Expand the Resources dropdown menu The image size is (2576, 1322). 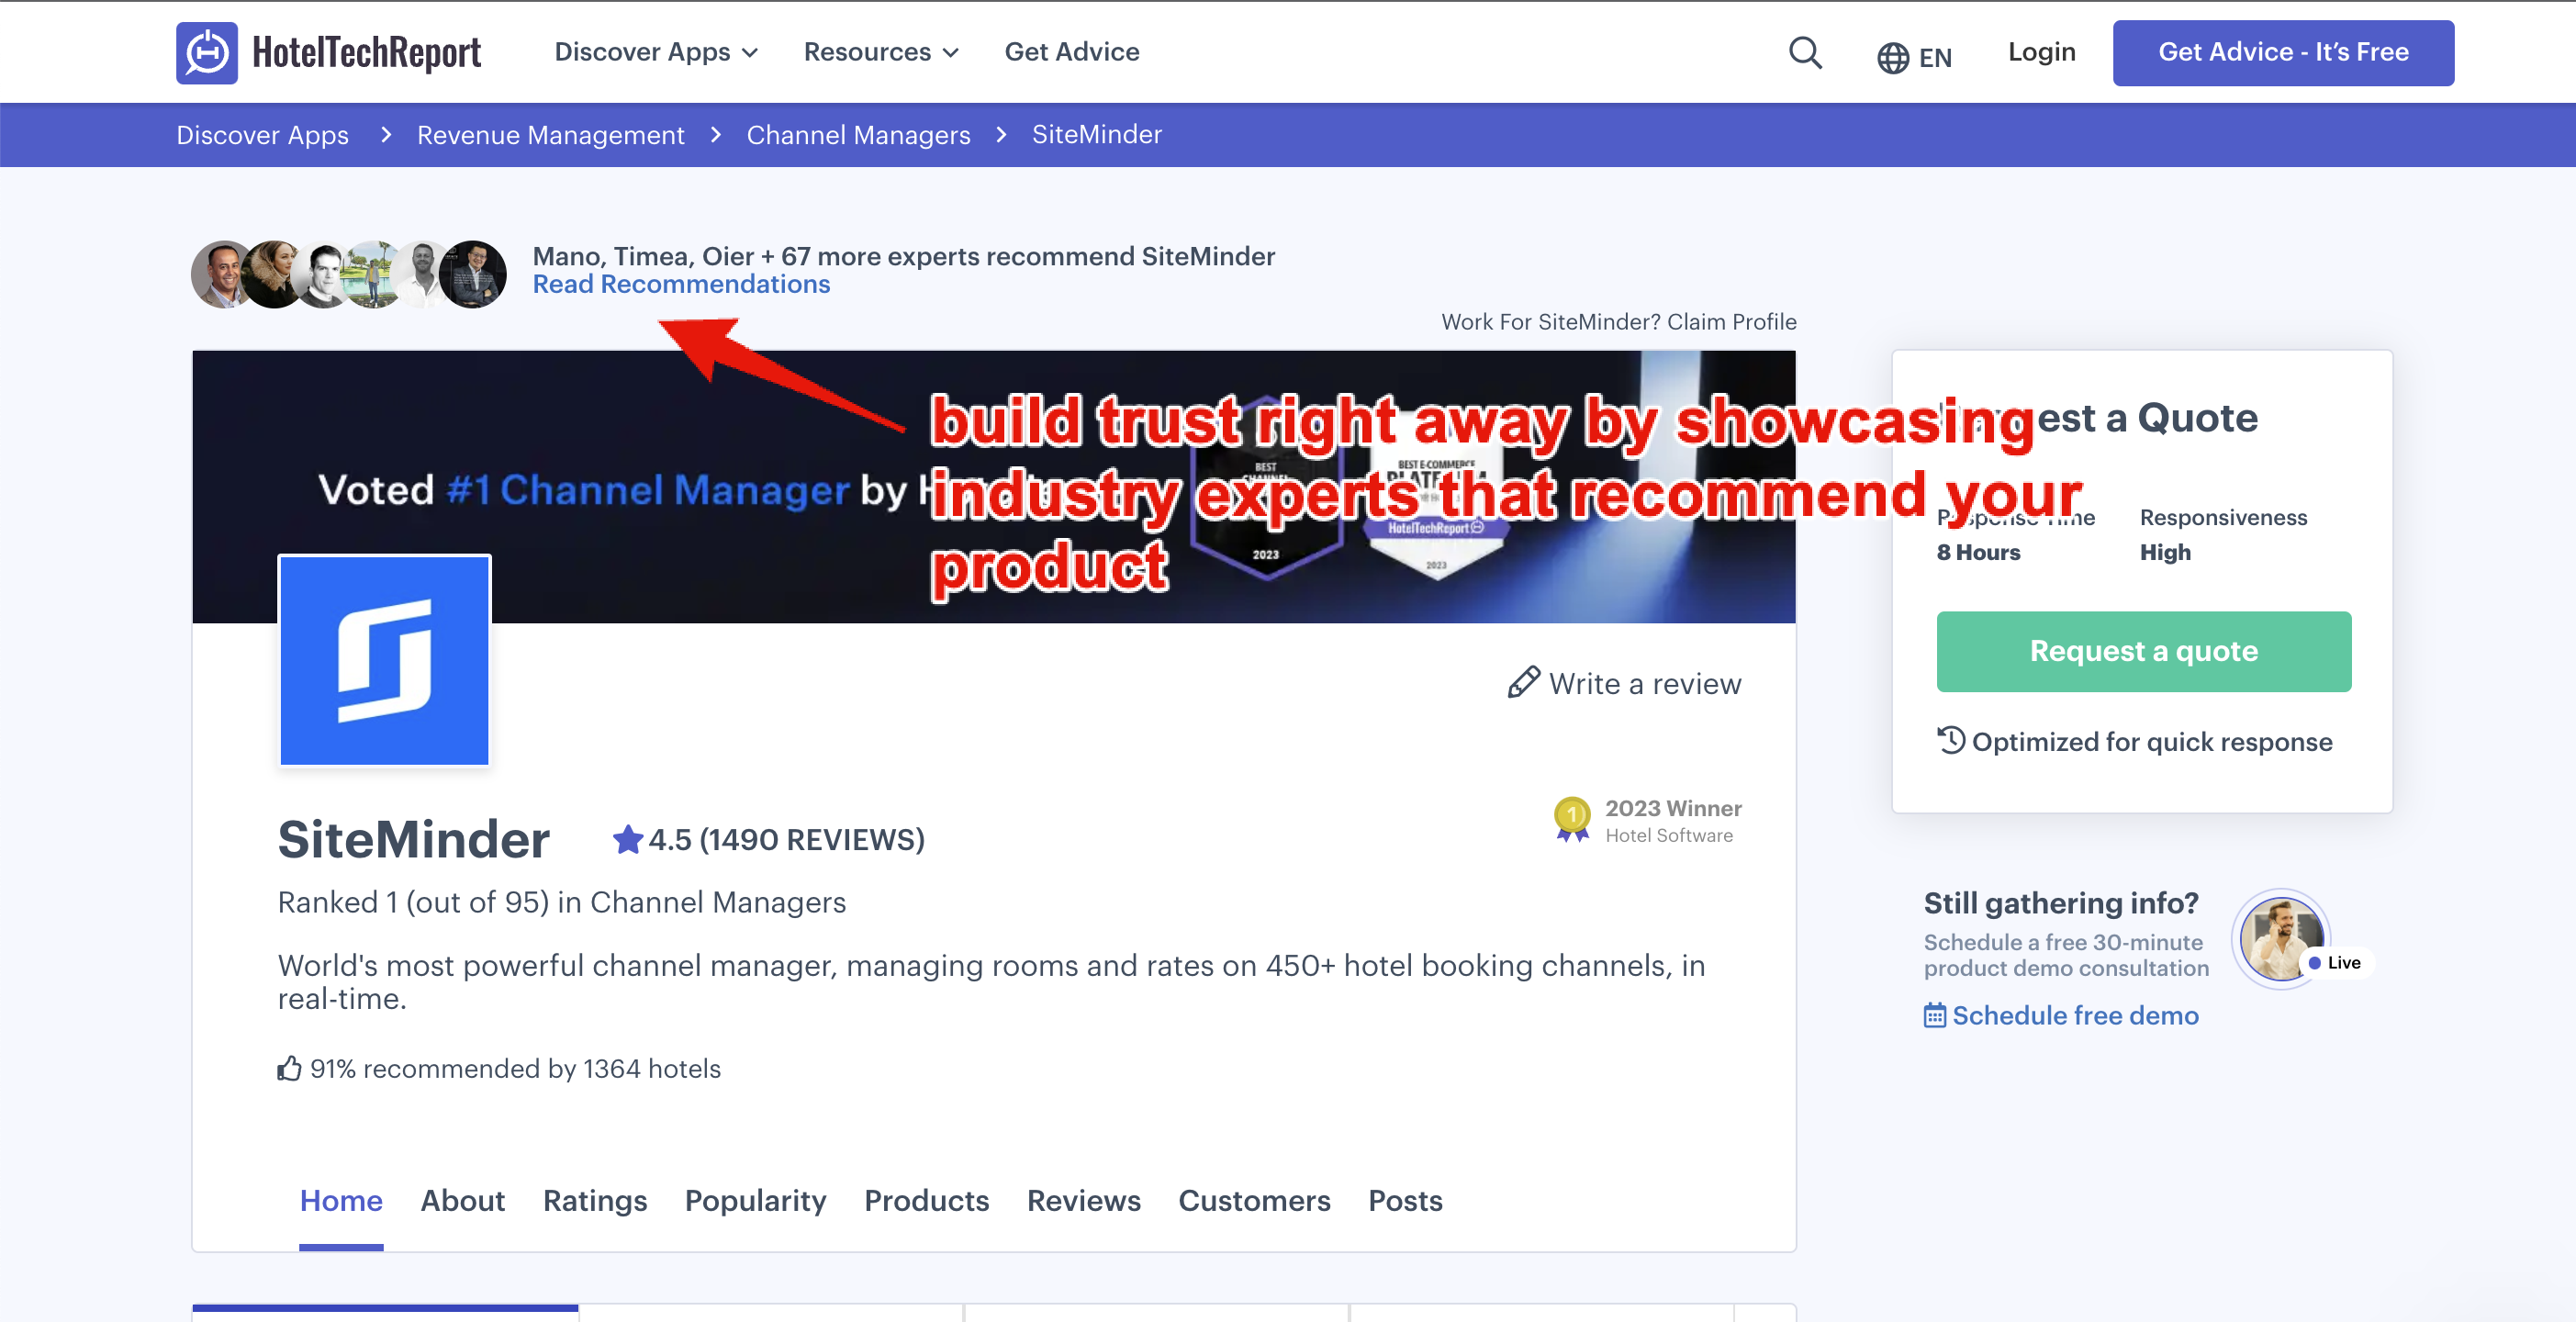tap(880, 52)
